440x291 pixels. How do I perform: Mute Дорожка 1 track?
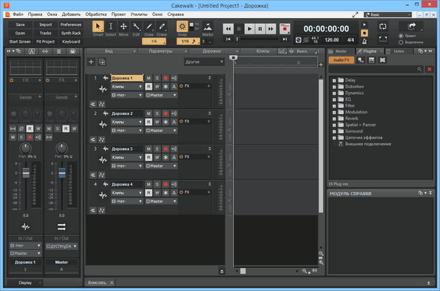[x=148, y=78]
